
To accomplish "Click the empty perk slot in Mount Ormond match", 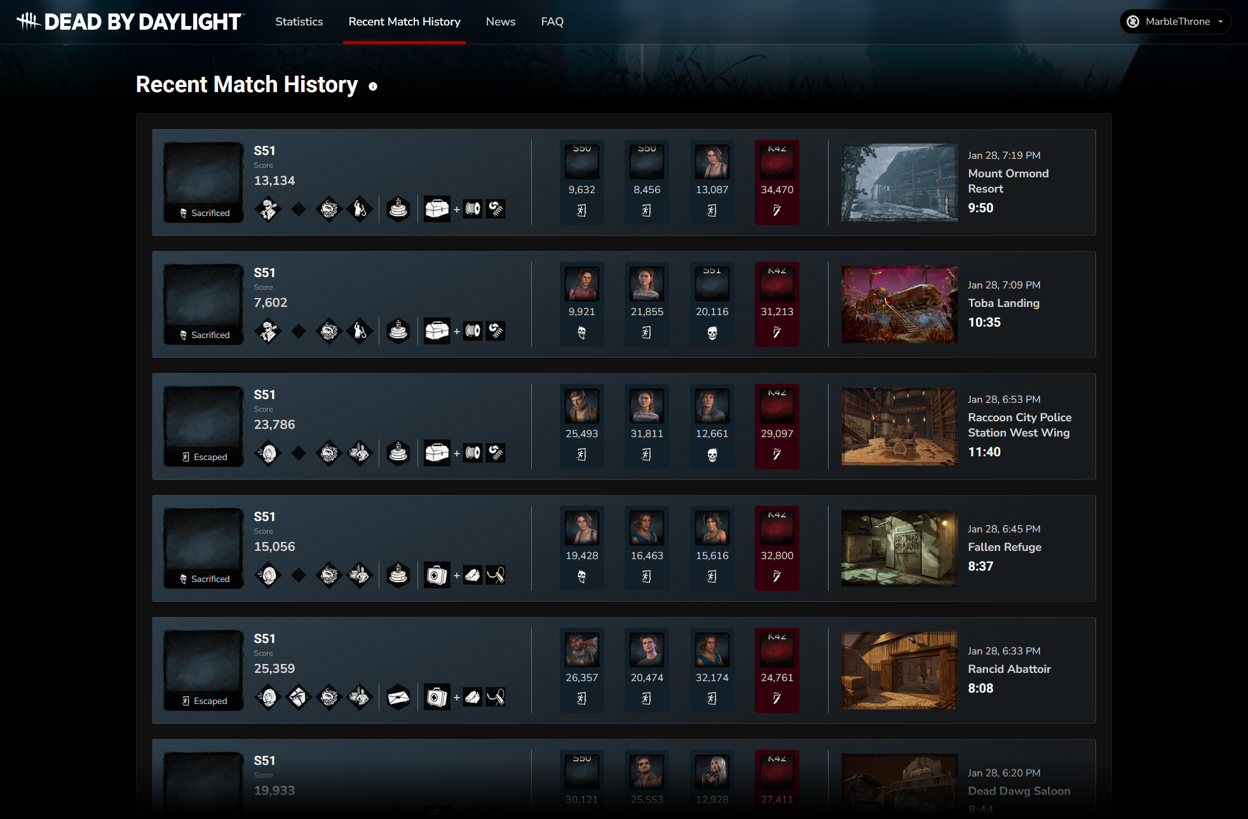I will coord(299,208).
